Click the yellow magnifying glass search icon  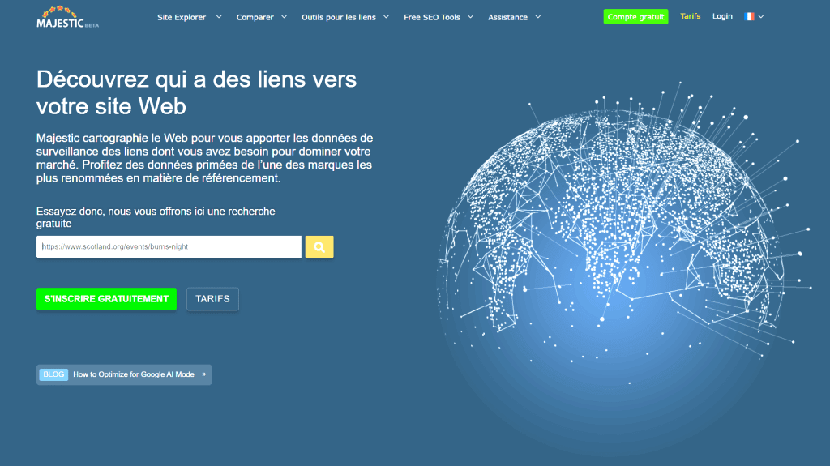[319, 247]
